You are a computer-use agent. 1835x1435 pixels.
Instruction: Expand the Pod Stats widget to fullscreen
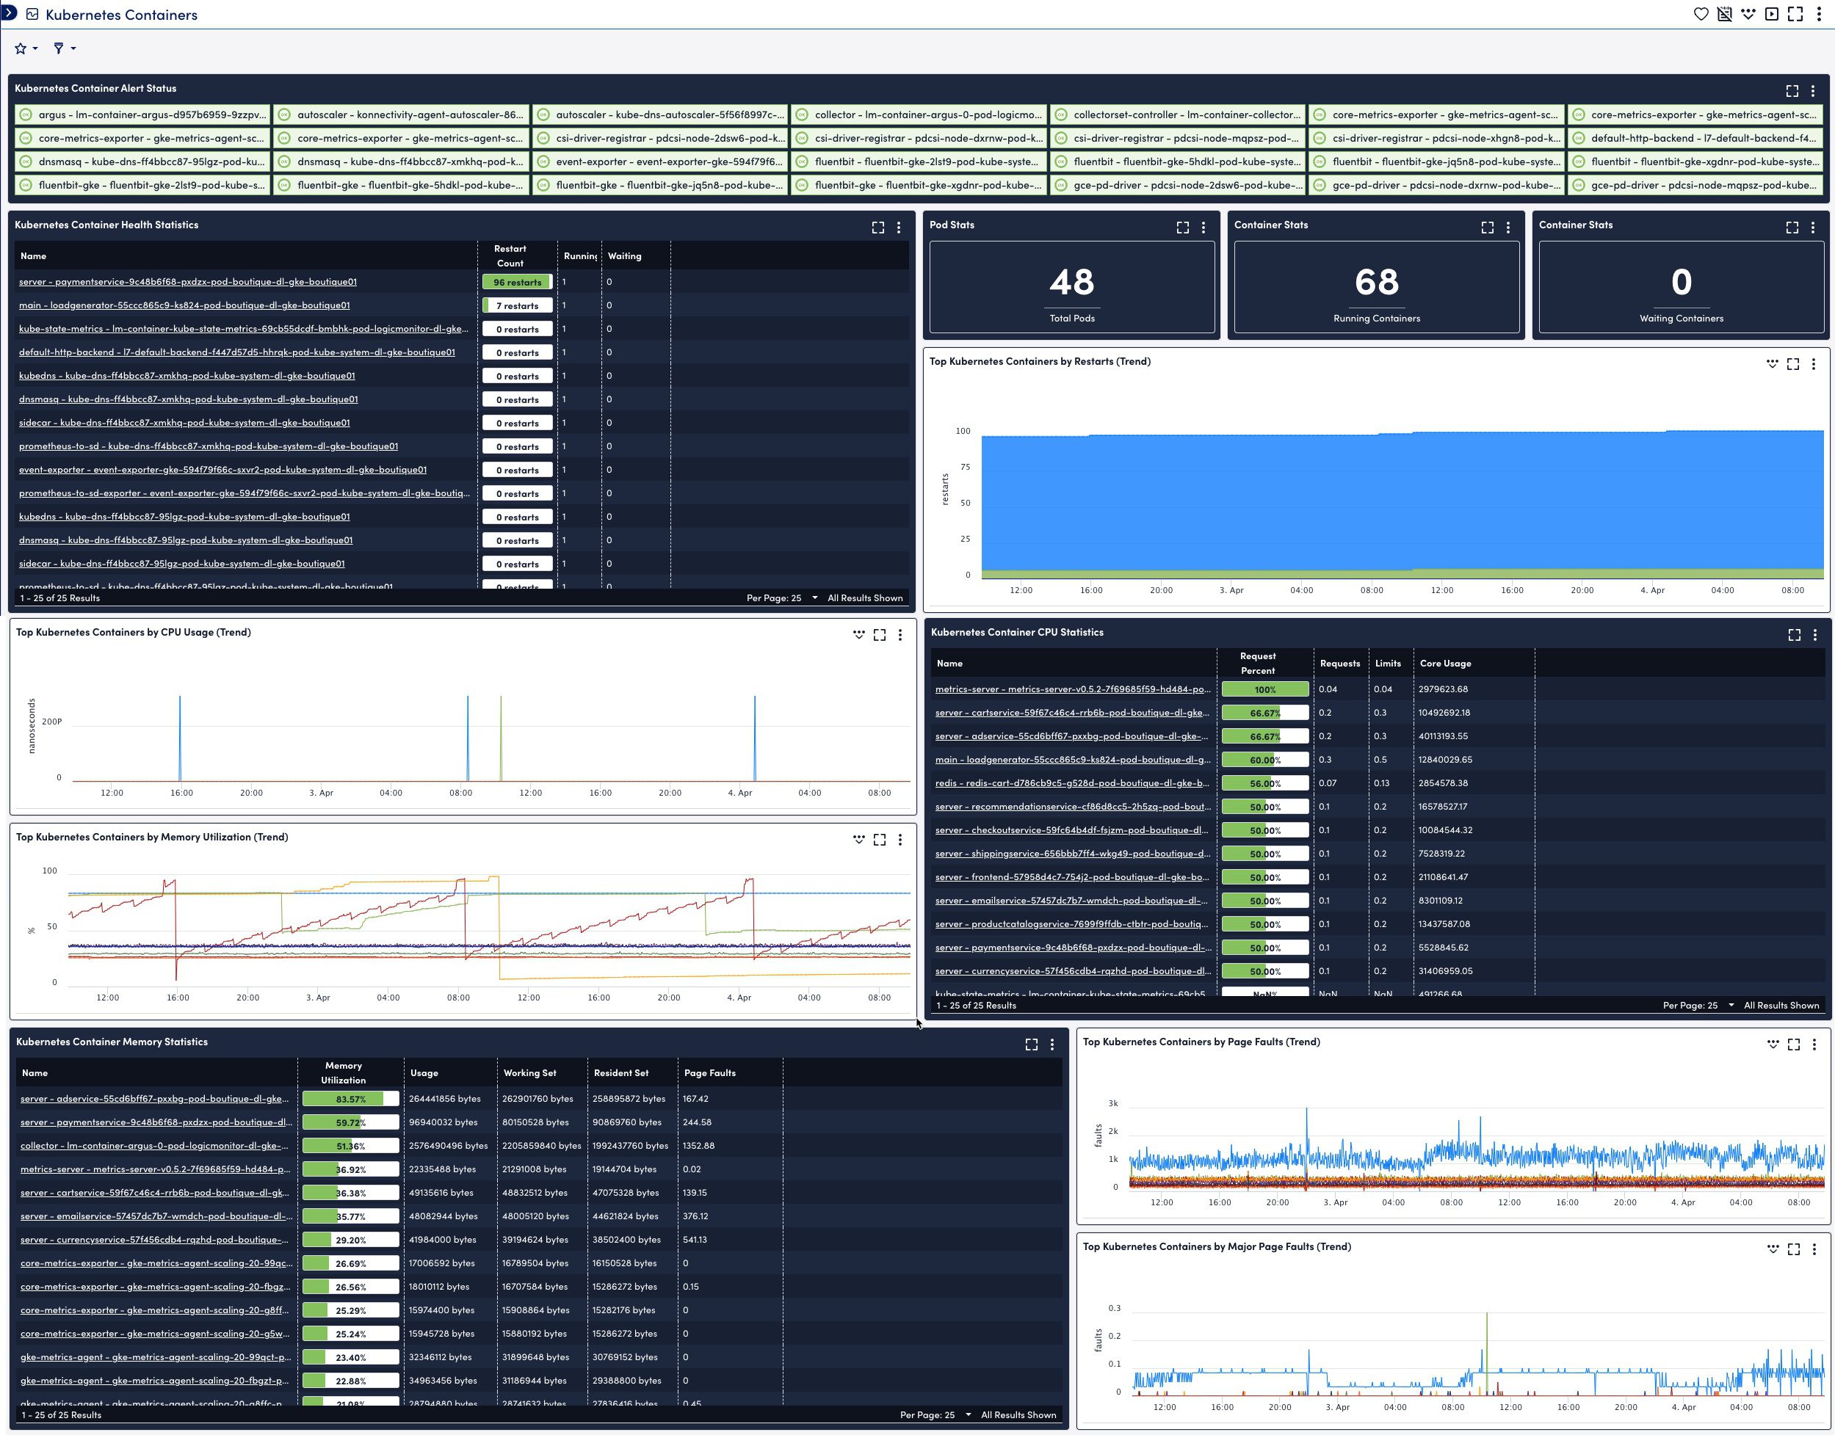point(1183,227)
